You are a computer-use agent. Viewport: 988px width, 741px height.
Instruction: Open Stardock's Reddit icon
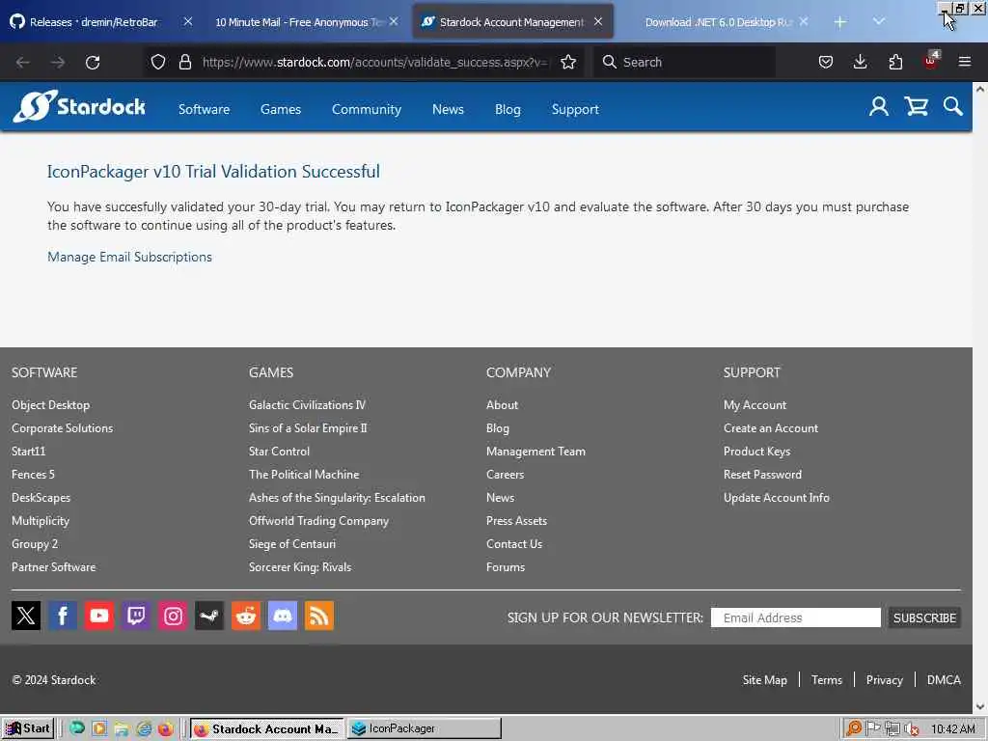246,615
